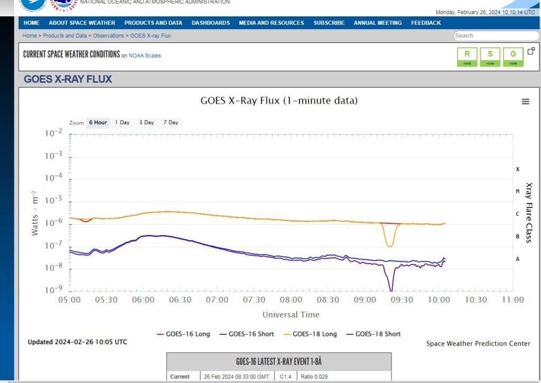Screen dimensions: 541x383
Task: Click the 'C1.4' flare class cell
Action: tap(285, 377)
